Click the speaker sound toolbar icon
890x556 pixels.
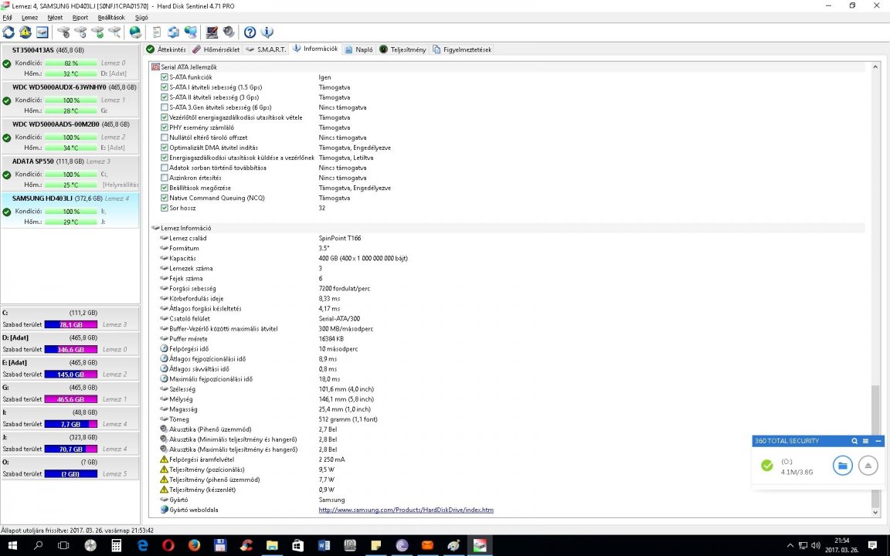pyautogui.click(x=229, y=32)
